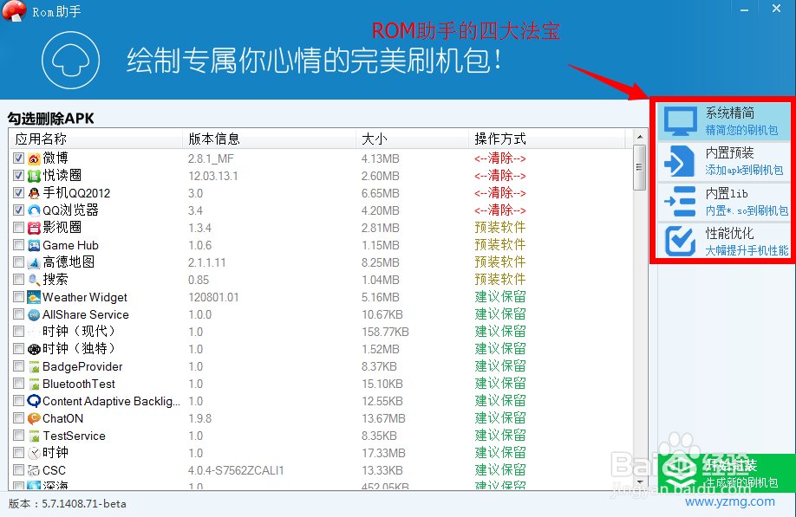The width and height of the screenshot is (796, 517).
Task: Click the 微博 app icon
Action: [x=34, y=158]
